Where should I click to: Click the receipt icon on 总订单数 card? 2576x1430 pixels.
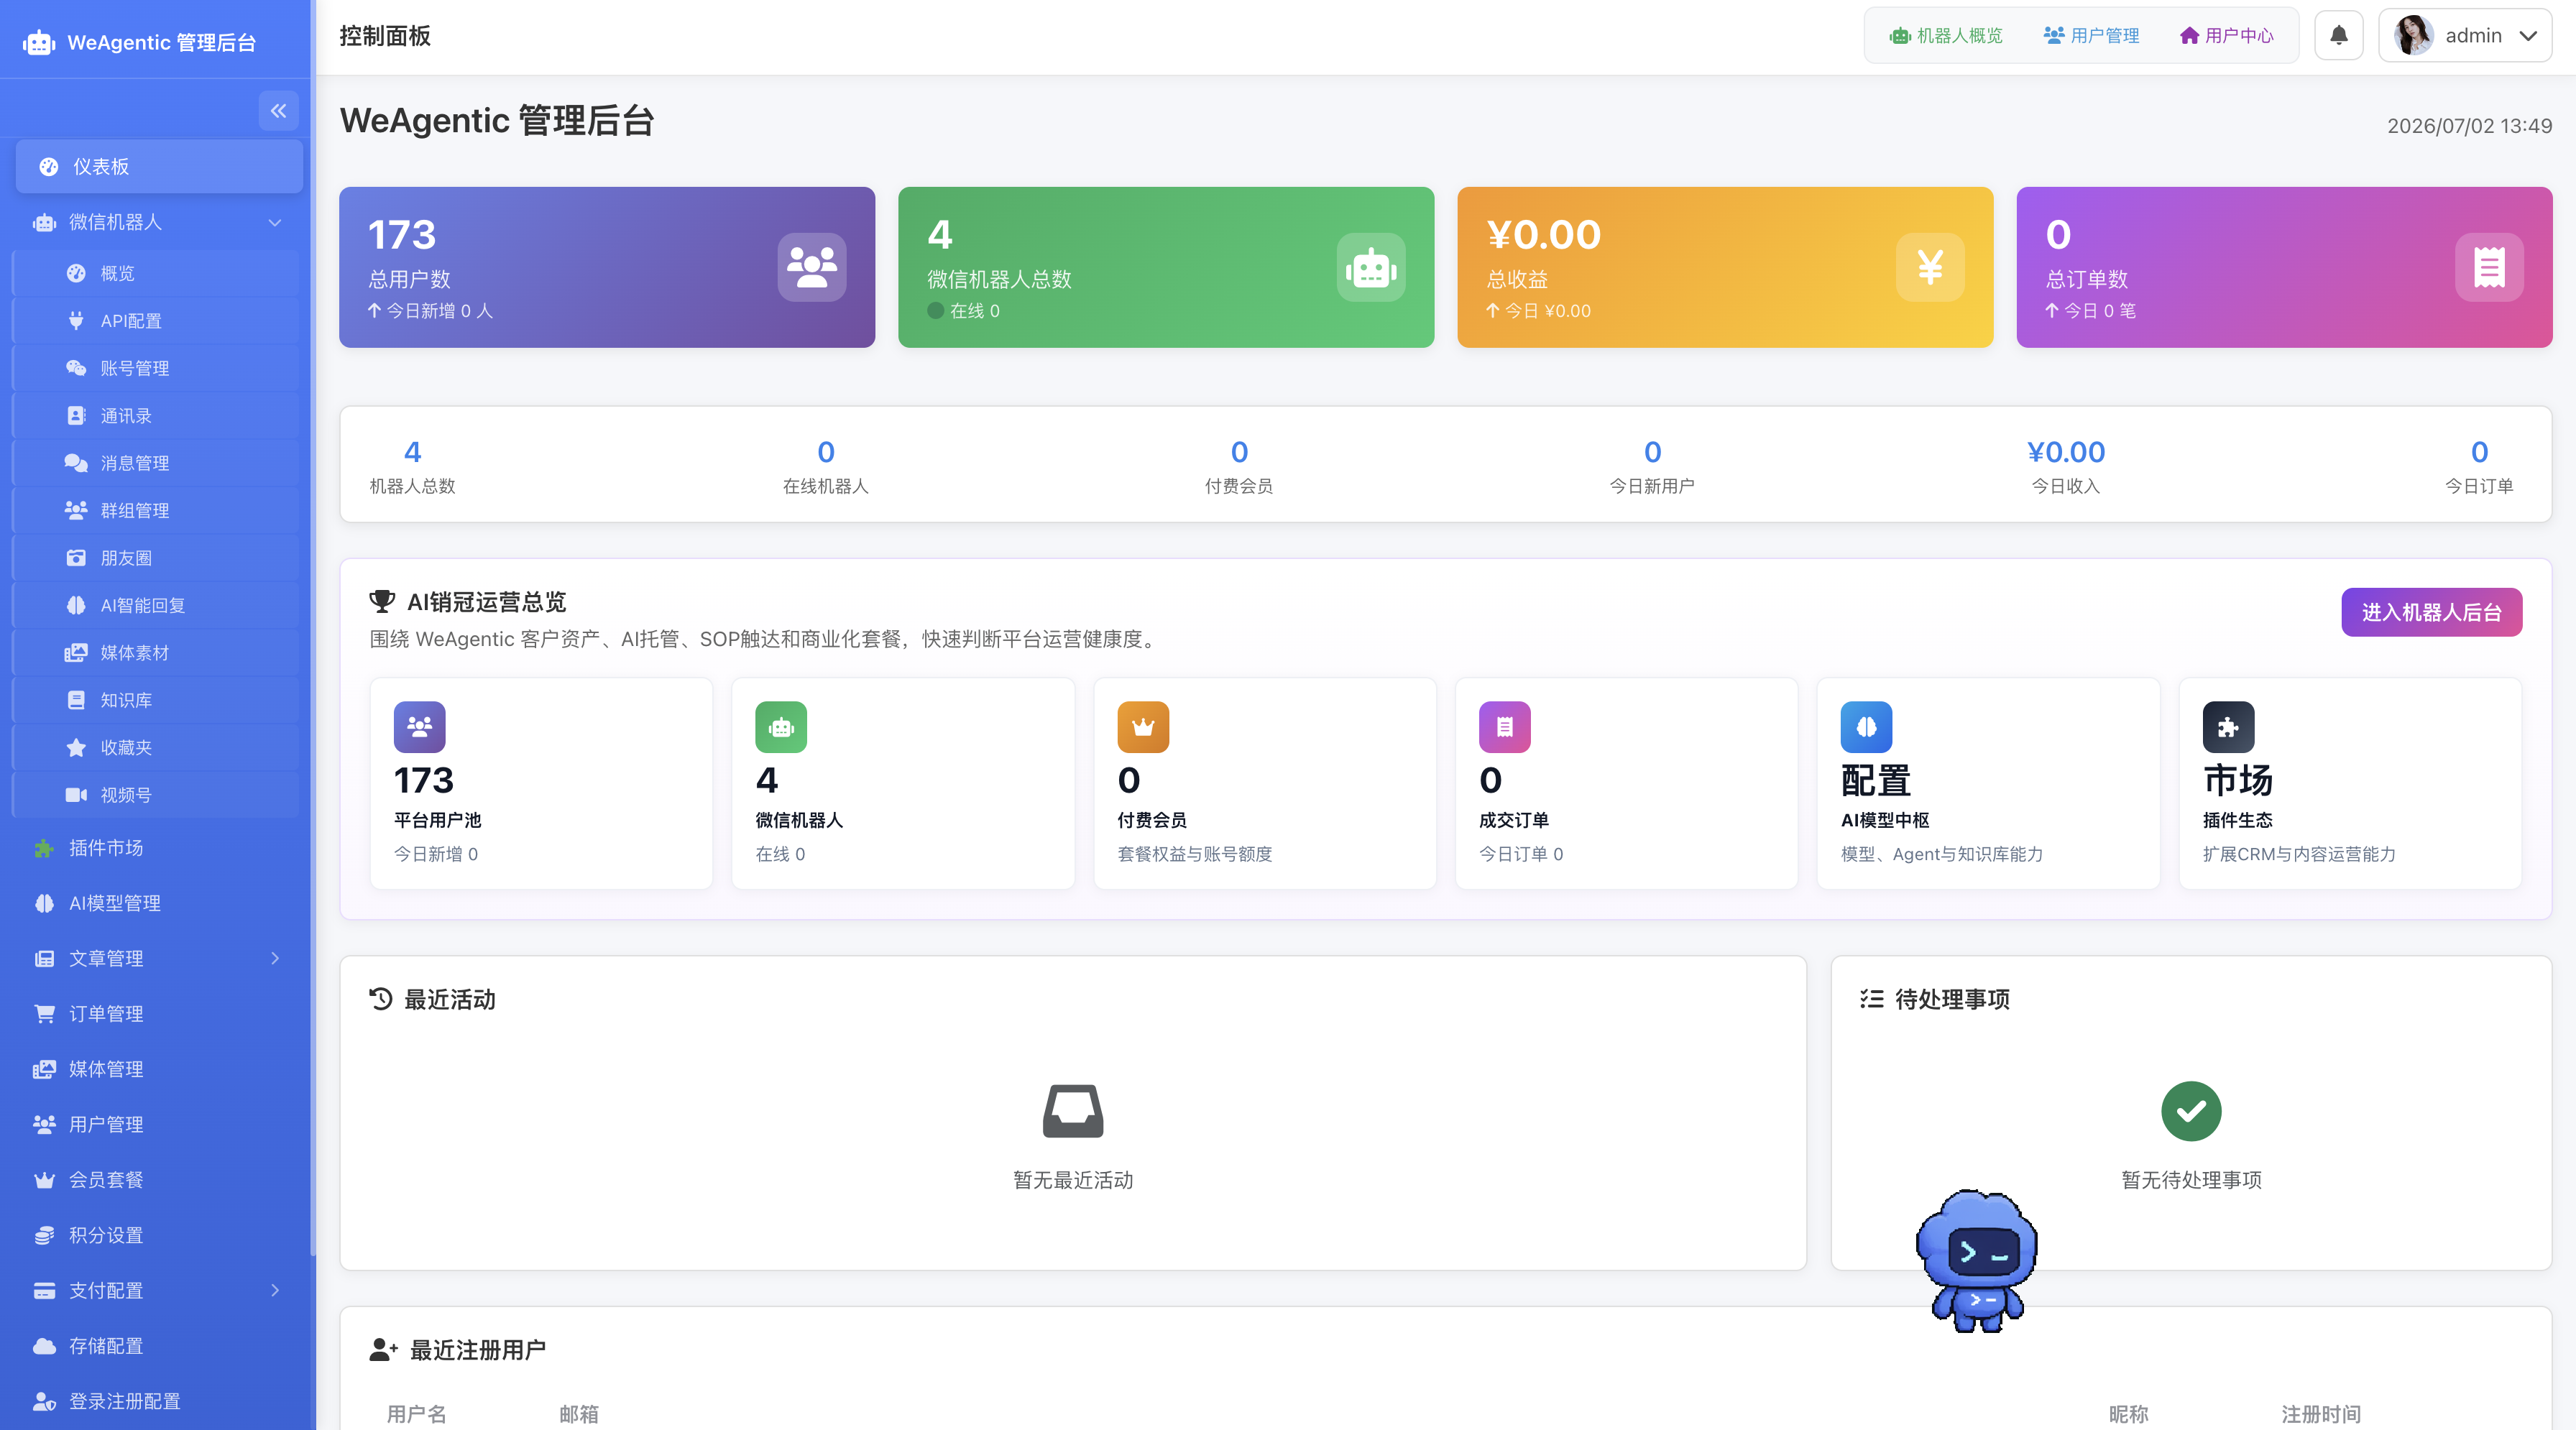[2489, 267]
